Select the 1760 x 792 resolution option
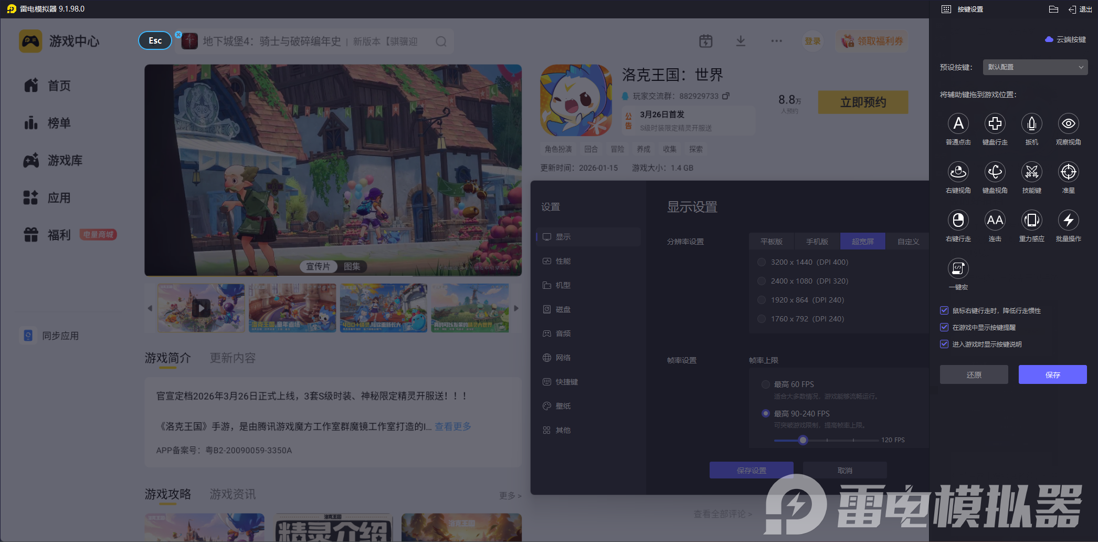 pyautogui.click(x=761, y=319)
